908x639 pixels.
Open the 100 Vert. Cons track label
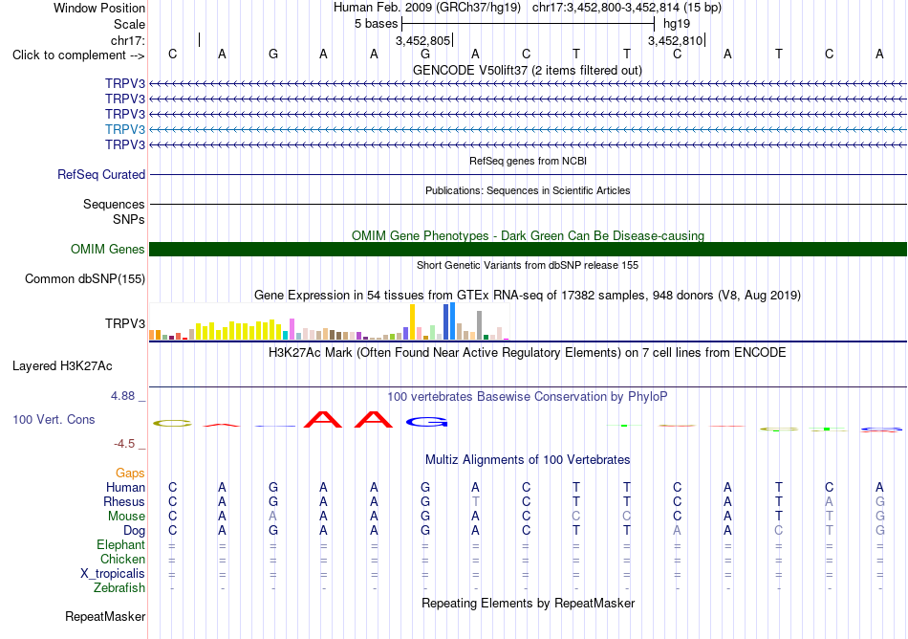pos(54,419)
